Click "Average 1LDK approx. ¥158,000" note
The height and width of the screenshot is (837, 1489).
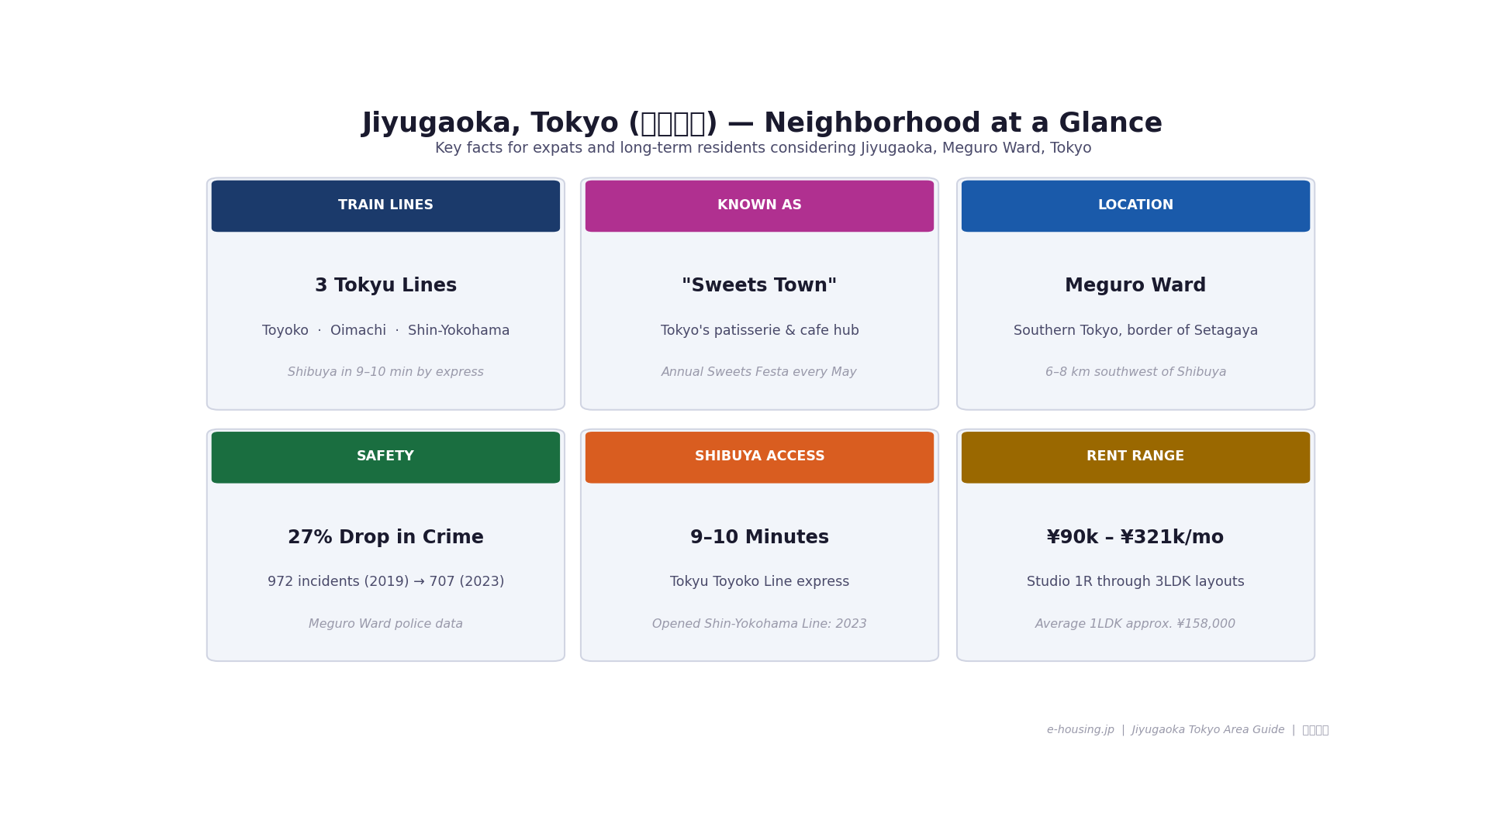1135,625
